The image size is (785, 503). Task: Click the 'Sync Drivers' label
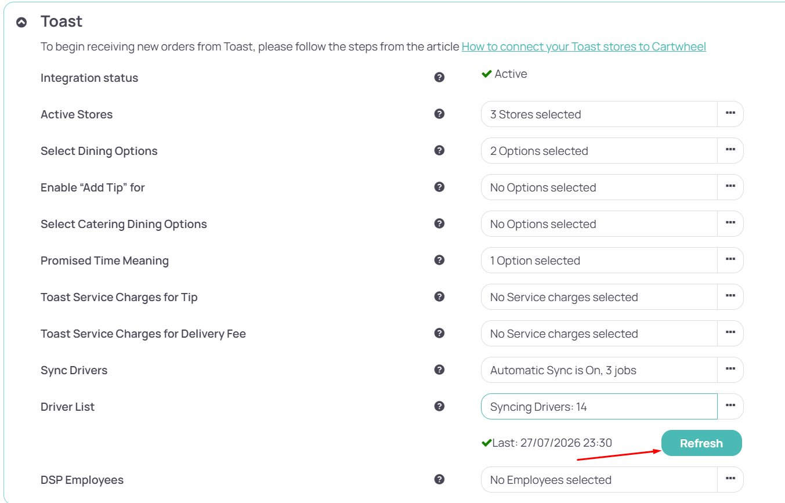point(74,370)
